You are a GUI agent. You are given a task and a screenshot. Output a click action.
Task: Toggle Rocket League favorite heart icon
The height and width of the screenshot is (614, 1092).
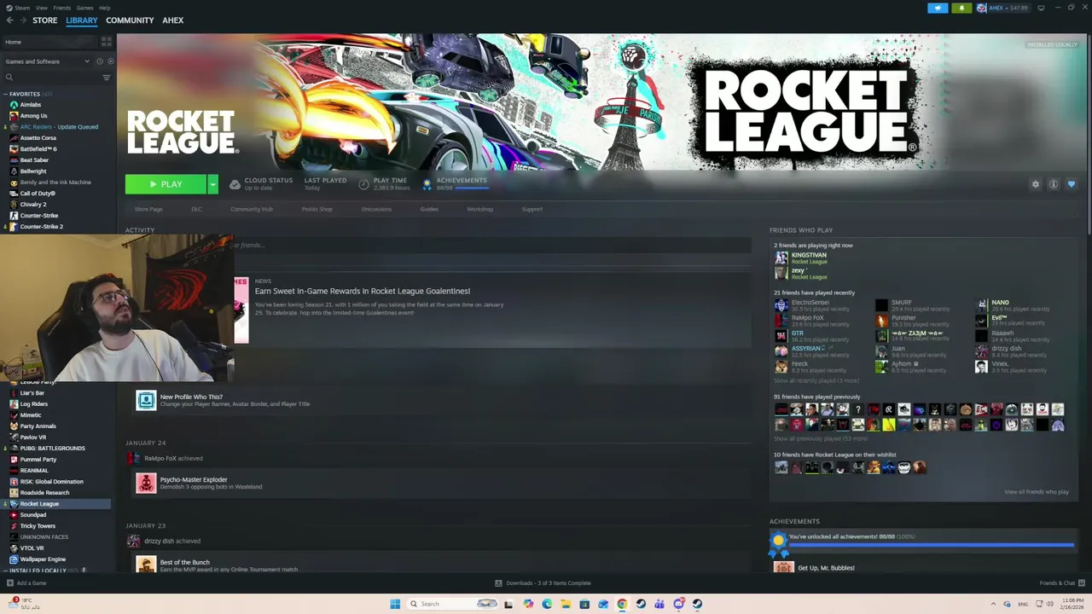tap(1072, 184)
